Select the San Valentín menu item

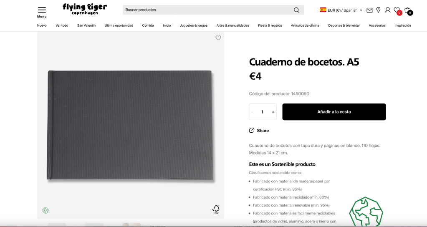[x=86, y=25]
